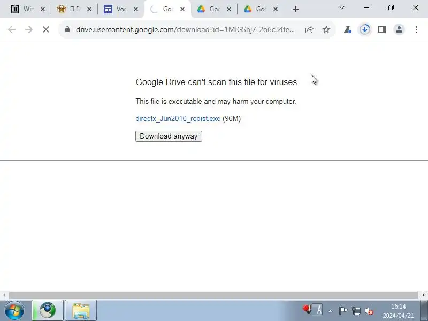The width and height of the screenshot is (428, 321).
Task: Stop loading the page
Action: point(46,29)
